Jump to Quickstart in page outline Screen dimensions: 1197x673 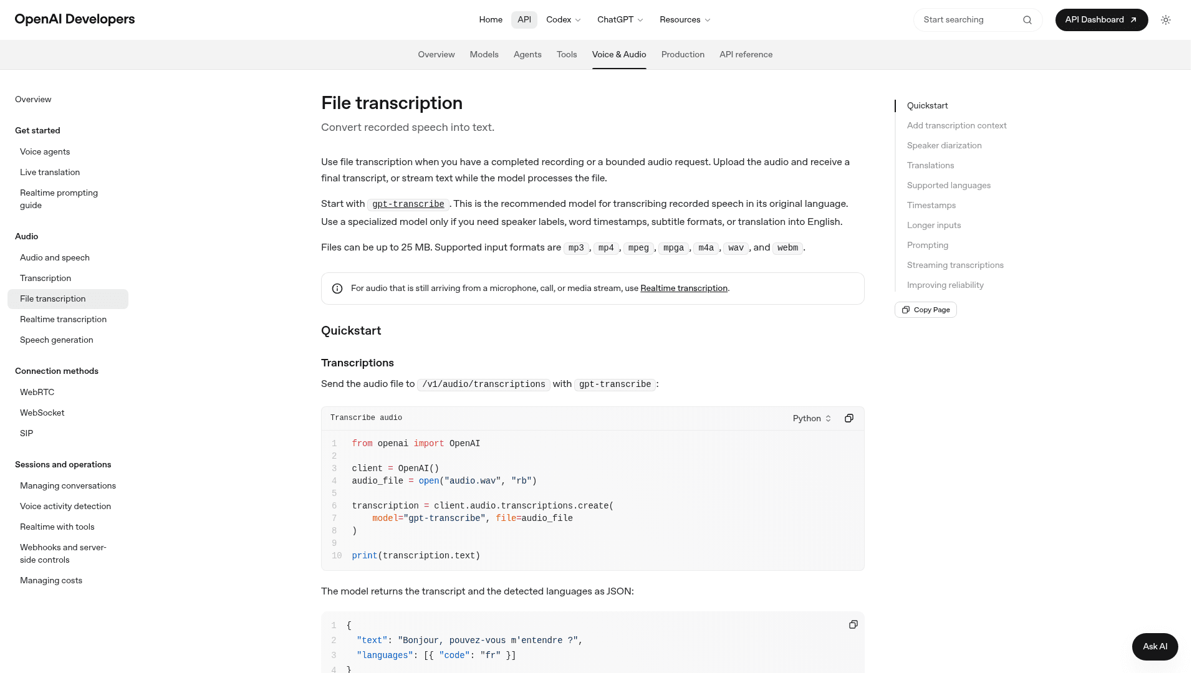click(927, 106)
